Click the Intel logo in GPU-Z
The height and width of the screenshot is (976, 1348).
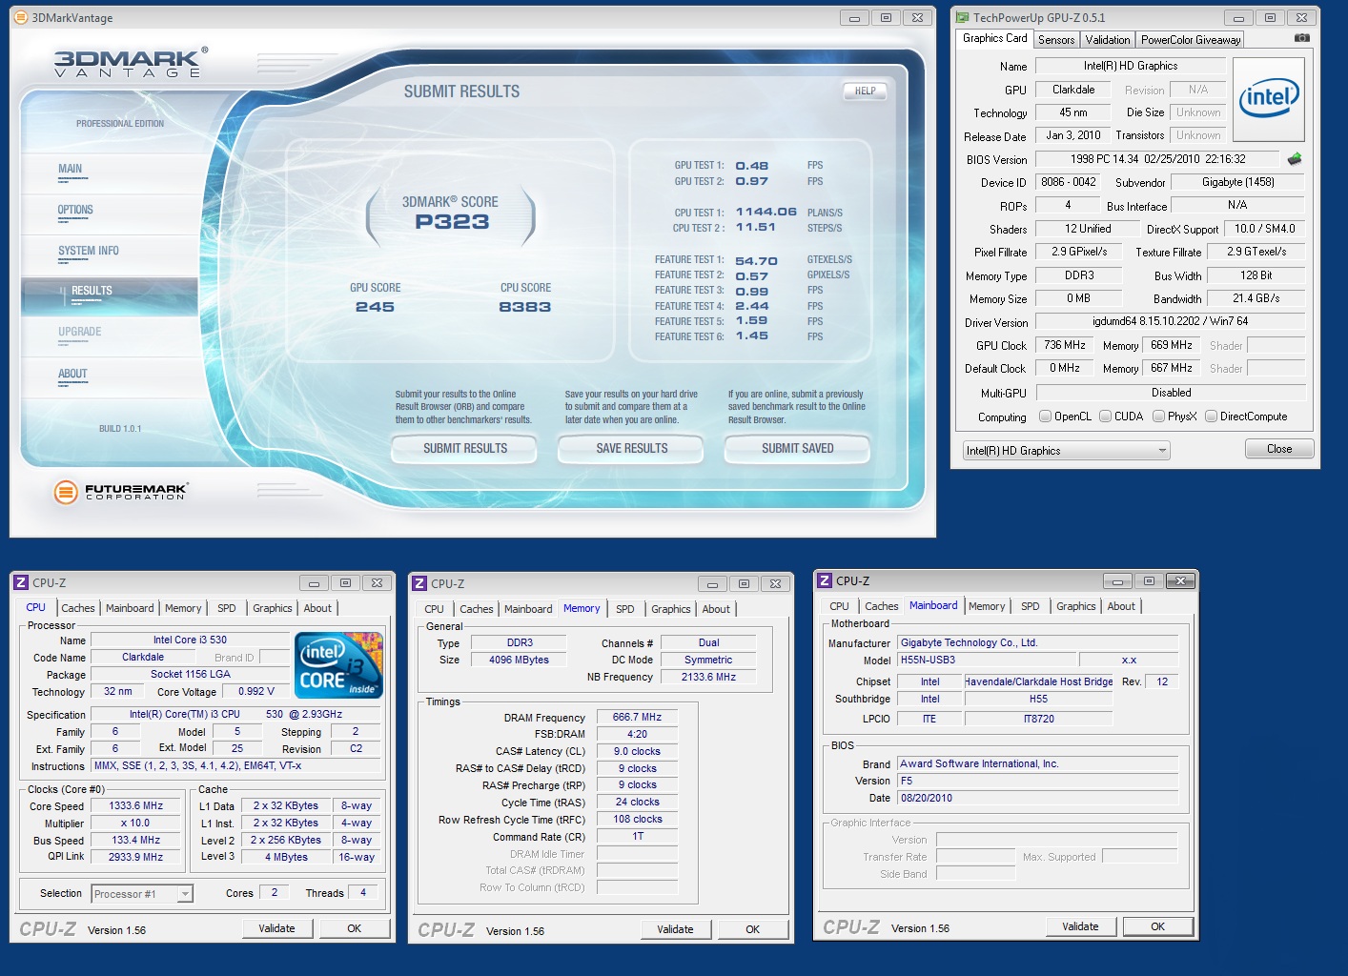click(1268, 99)
